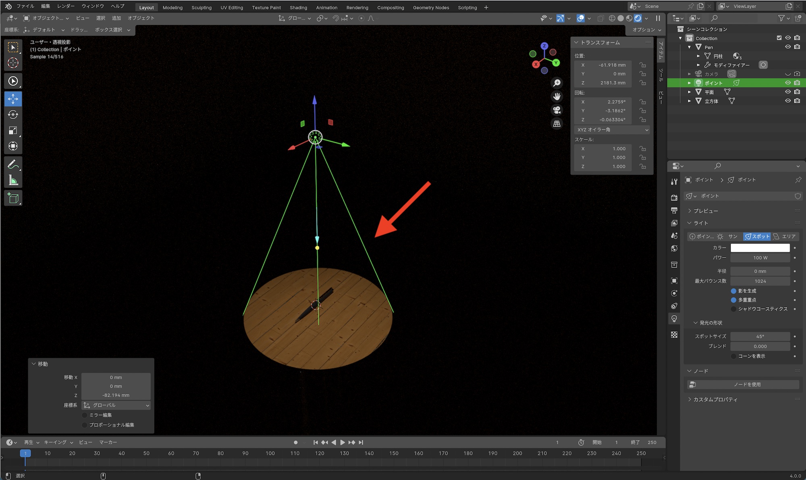Select the Scale tool in left toolbar
This screenshot has height=480, width=806.
(13, 131)
